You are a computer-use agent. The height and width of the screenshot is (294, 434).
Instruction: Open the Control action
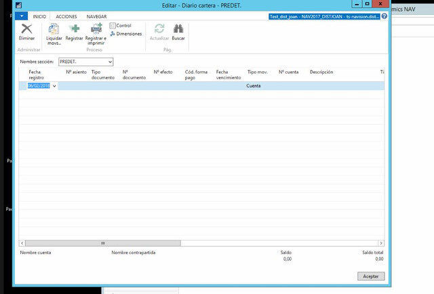(x=121, y=26)
